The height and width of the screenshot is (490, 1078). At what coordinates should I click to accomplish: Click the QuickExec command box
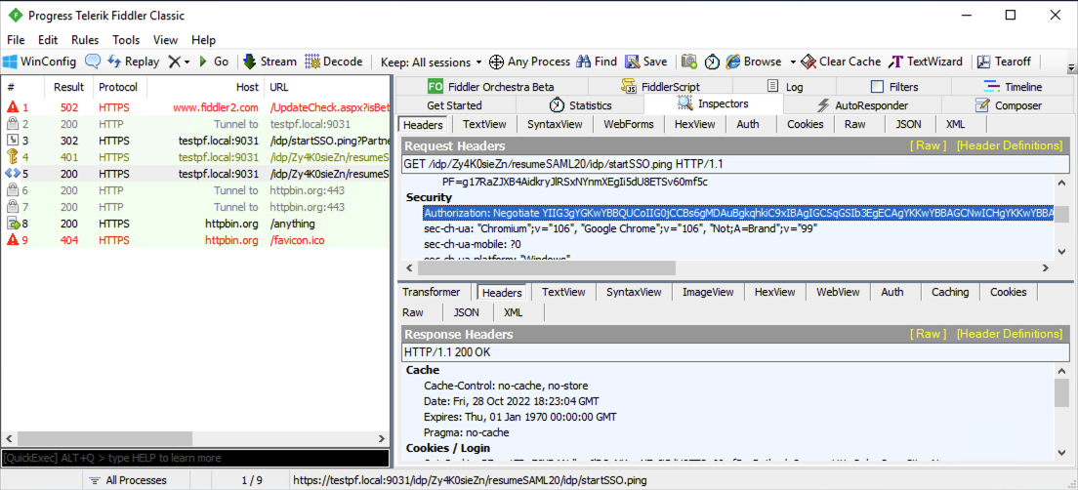[195, 458]
